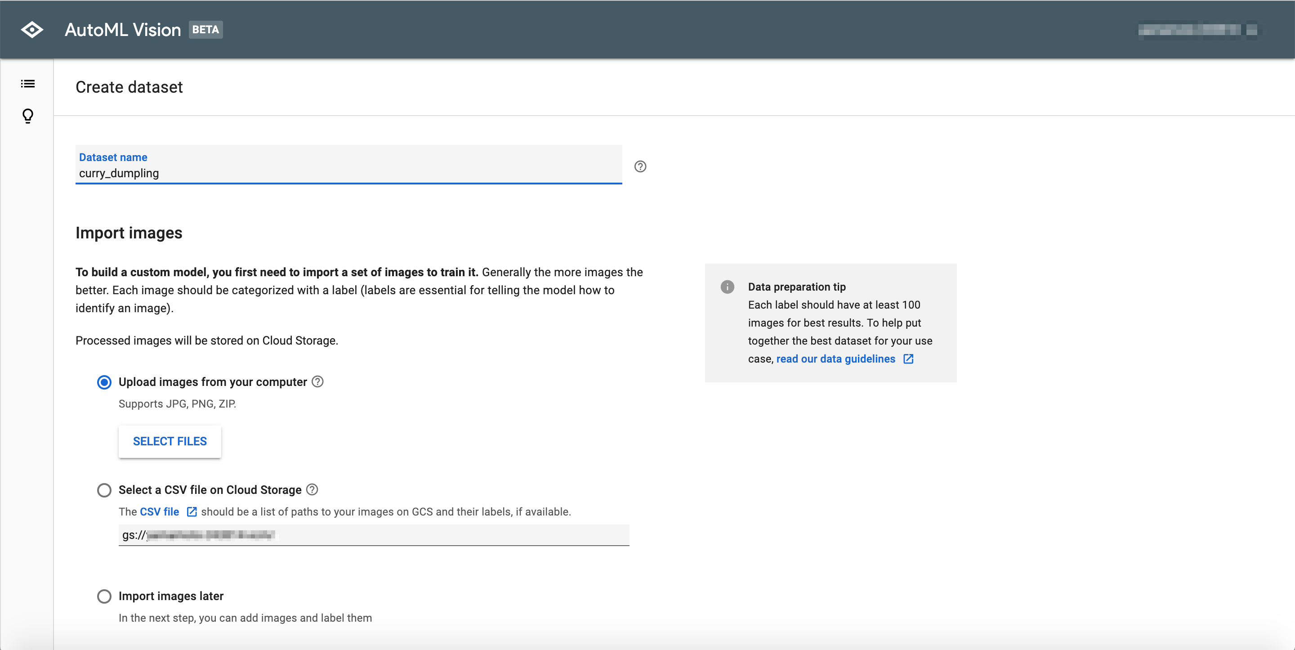Click external link icon after CSV file

pyautogui.click(x=192, y=511)
